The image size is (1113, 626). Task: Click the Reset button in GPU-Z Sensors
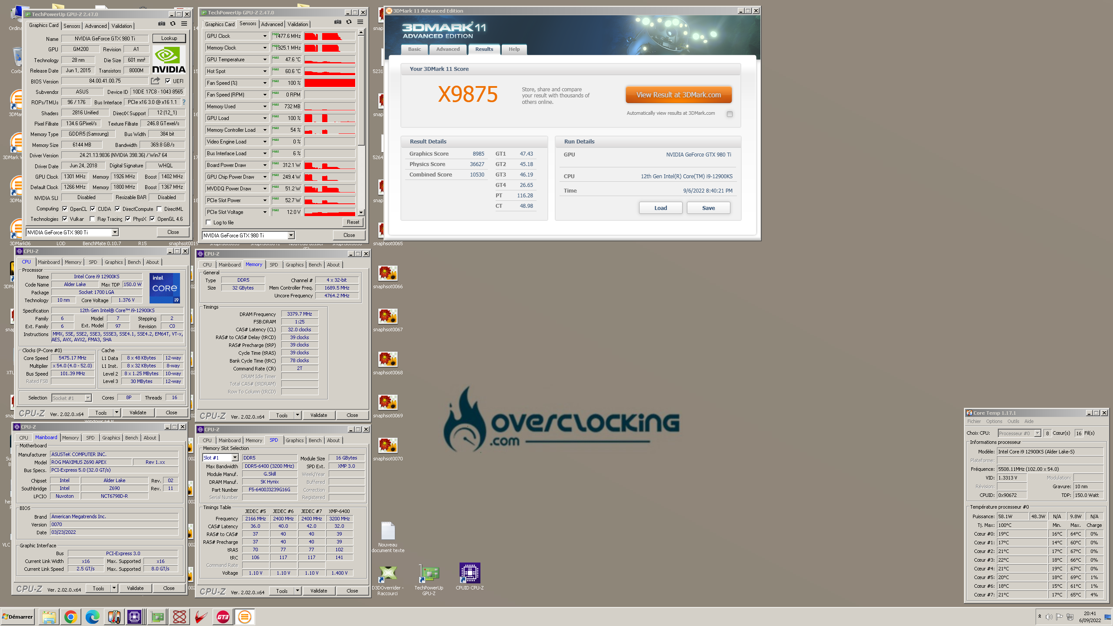click(x=353, y=222)
